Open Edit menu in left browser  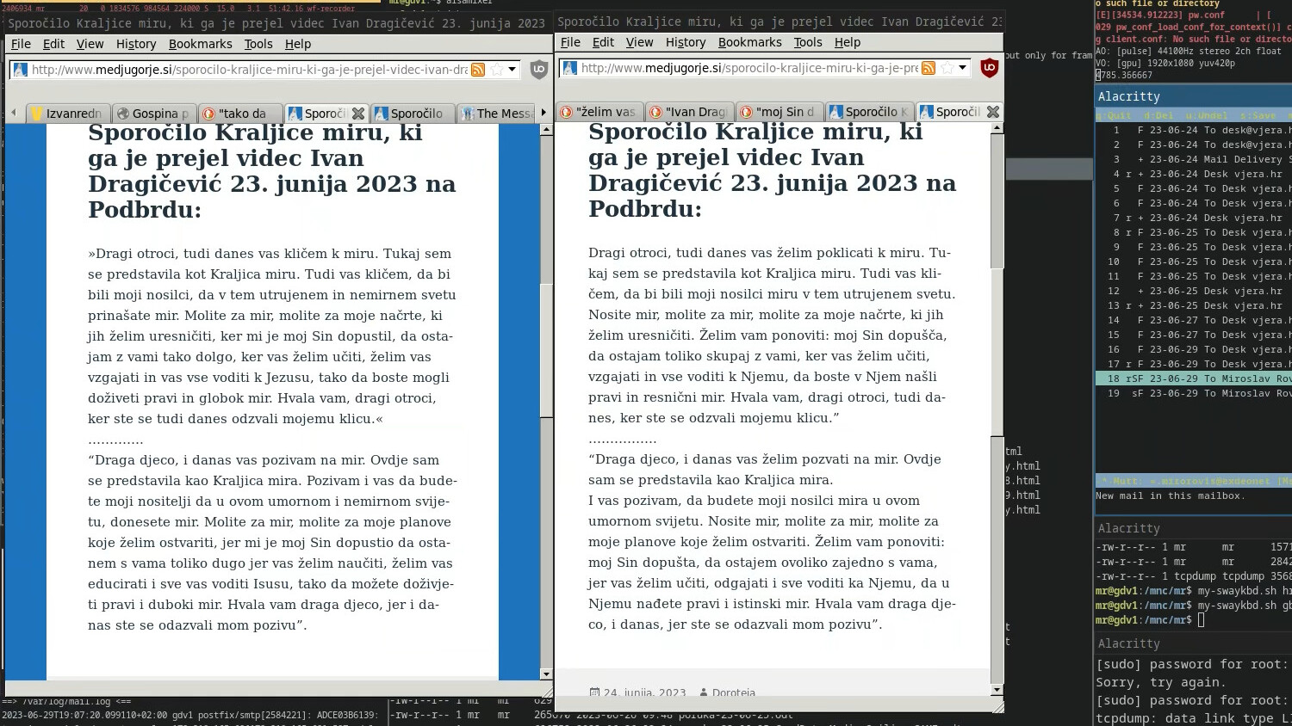tap(53, 44)
